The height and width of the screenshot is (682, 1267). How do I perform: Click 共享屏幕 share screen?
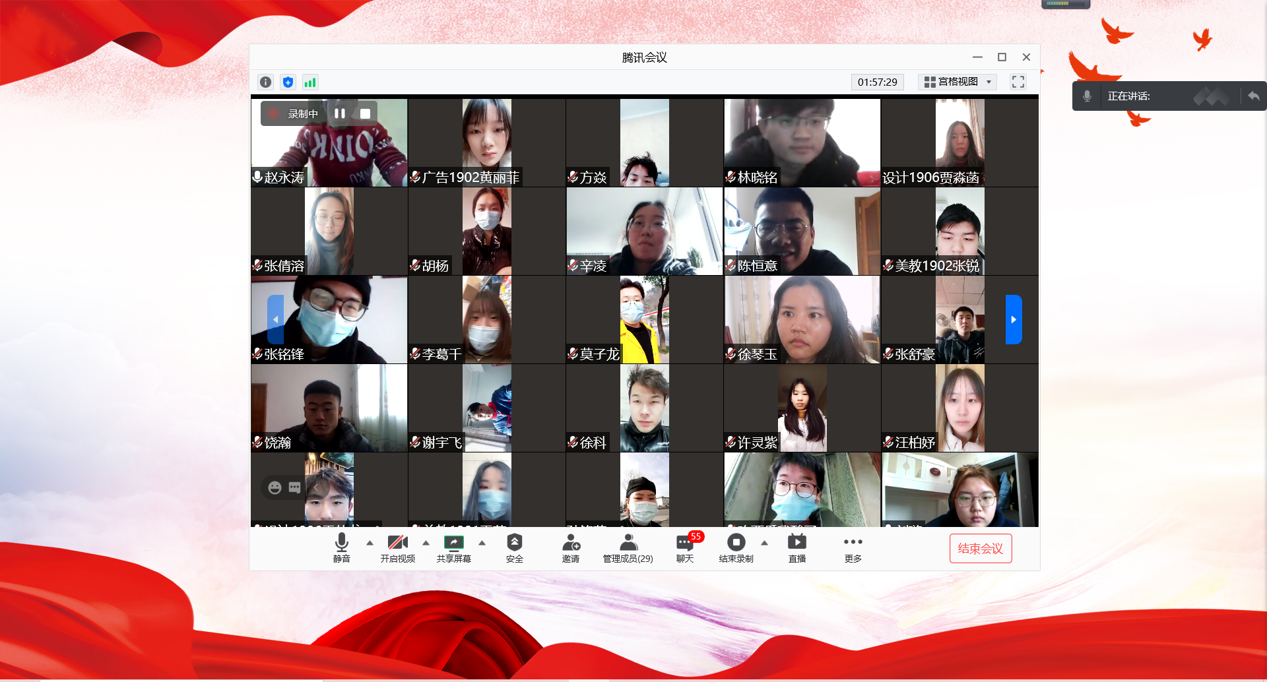coord(453,548)
